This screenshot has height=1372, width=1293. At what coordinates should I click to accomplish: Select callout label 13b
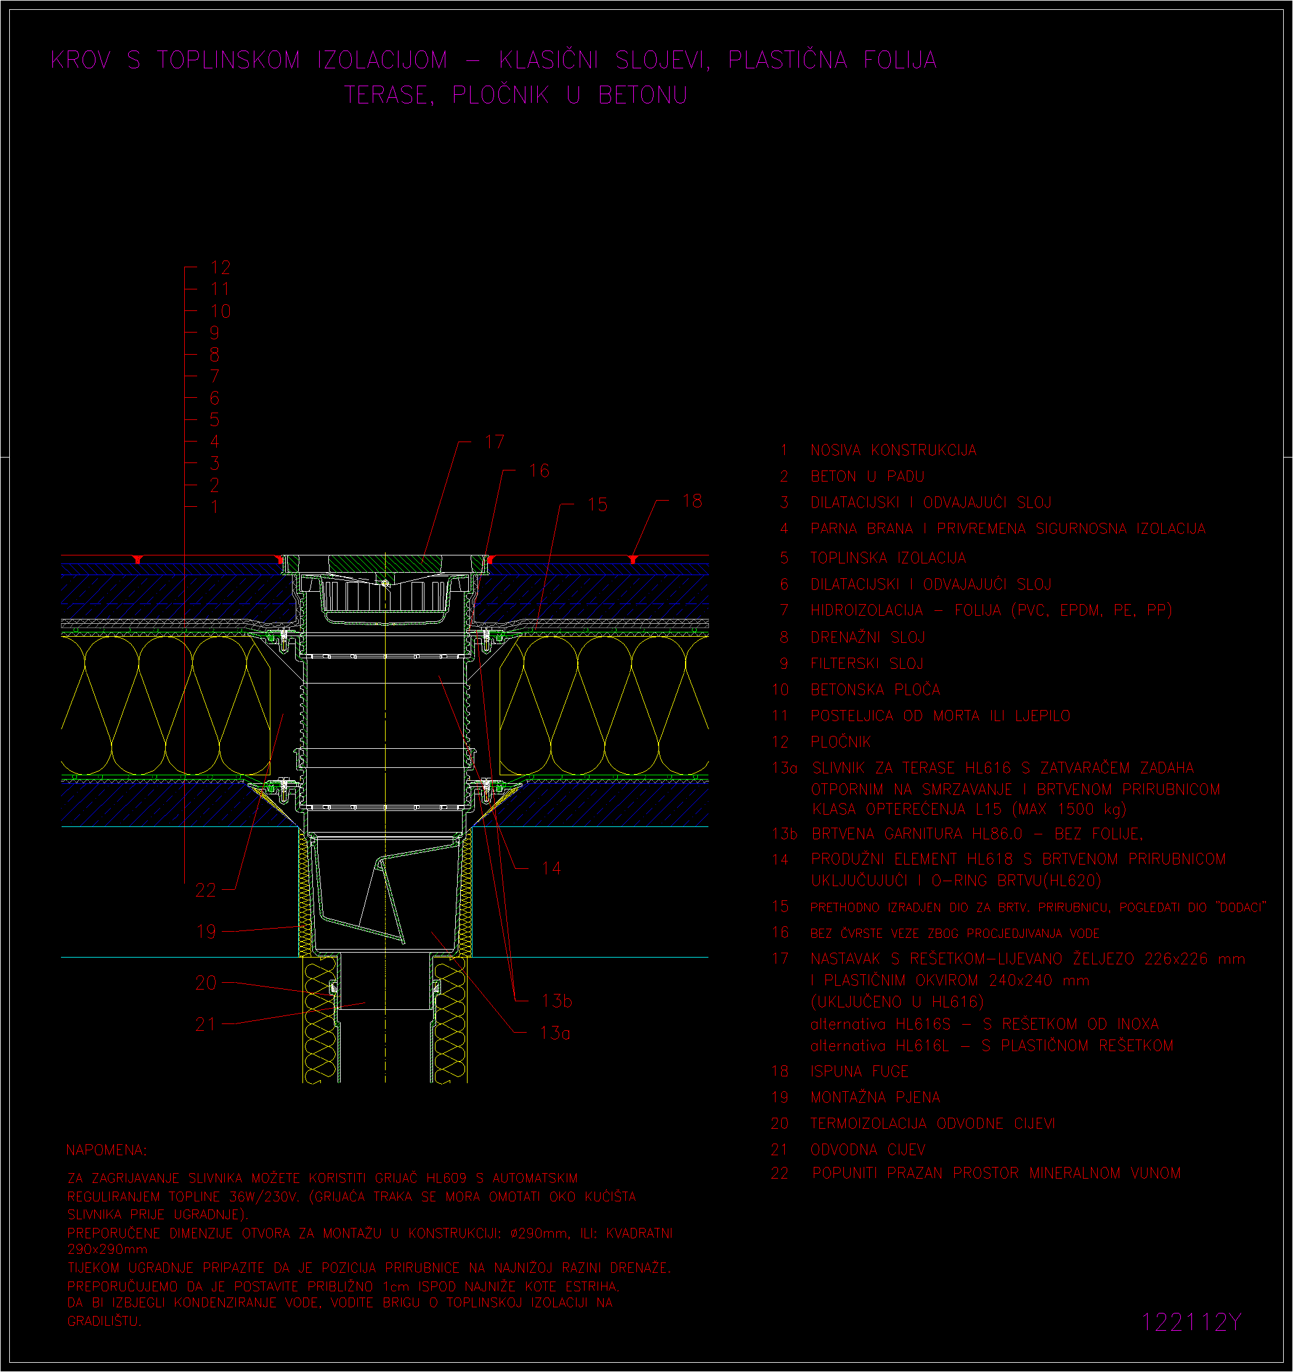pyautogui.click(x=557, y=1001)
